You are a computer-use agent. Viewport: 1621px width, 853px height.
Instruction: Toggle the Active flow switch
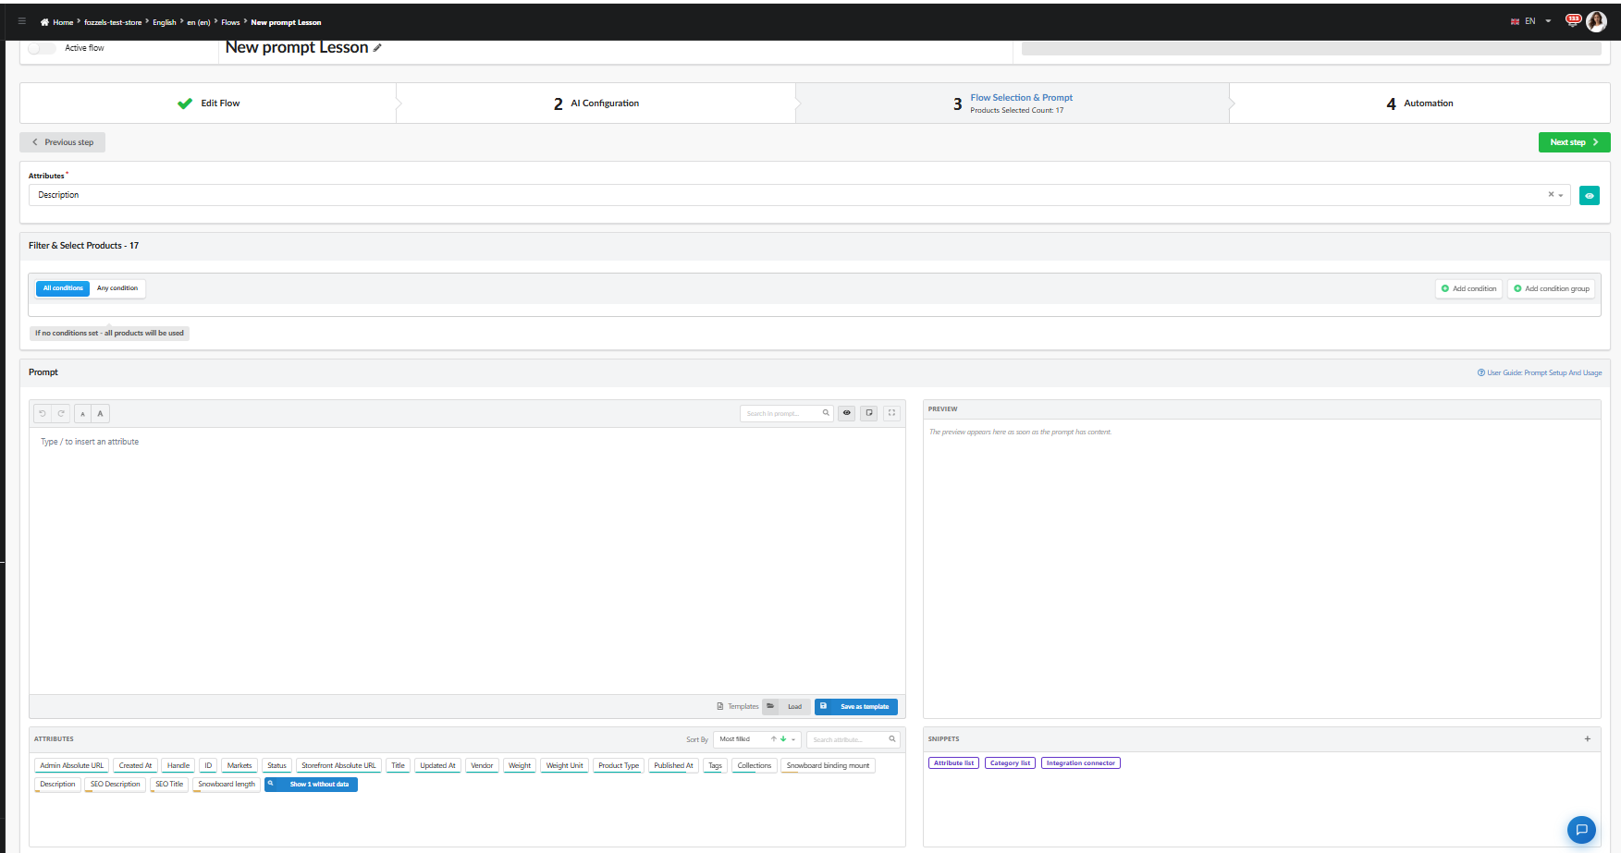click(42, 48)
